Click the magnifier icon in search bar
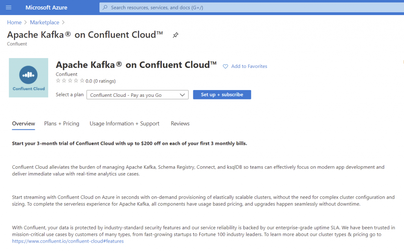Image resolution: width=404 pixels, height=252 pixels. (105, 8)
